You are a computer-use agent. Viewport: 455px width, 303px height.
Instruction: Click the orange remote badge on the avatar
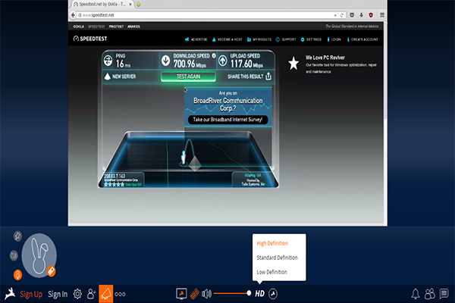51,271
